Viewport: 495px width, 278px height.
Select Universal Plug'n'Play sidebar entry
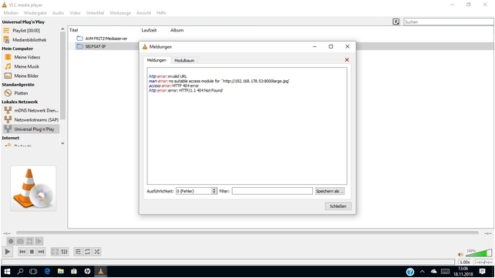(30, 129)
